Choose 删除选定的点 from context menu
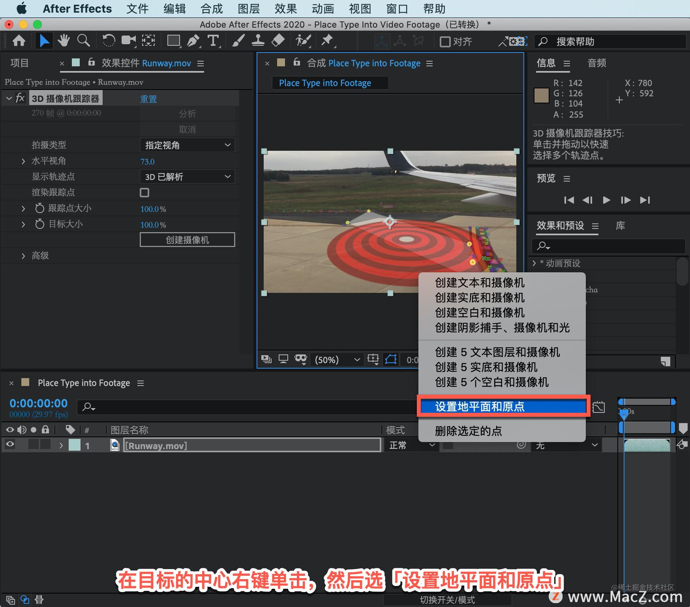The image size is (690, 607). click(x=502, y=431)
